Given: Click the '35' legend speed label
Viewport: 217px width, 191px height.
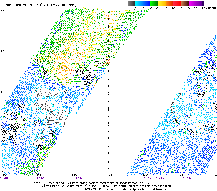Looking at the screenshot, I should tap(181, 8).
